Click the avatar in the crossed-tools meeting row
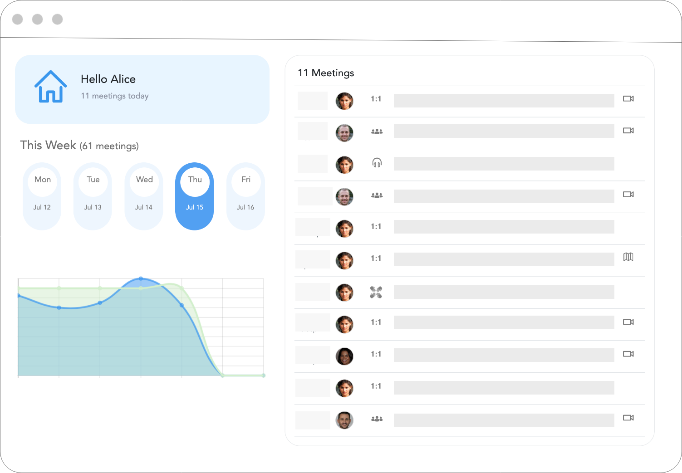This screenshot has height=473, width=682. click(x=344, y=293)
